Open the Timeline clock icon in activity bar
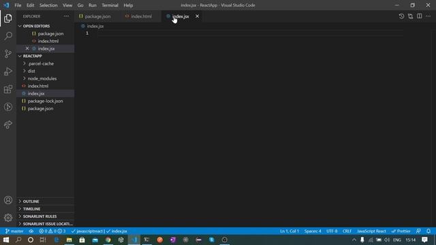The image size is (436, 245). tap(8, 107)
